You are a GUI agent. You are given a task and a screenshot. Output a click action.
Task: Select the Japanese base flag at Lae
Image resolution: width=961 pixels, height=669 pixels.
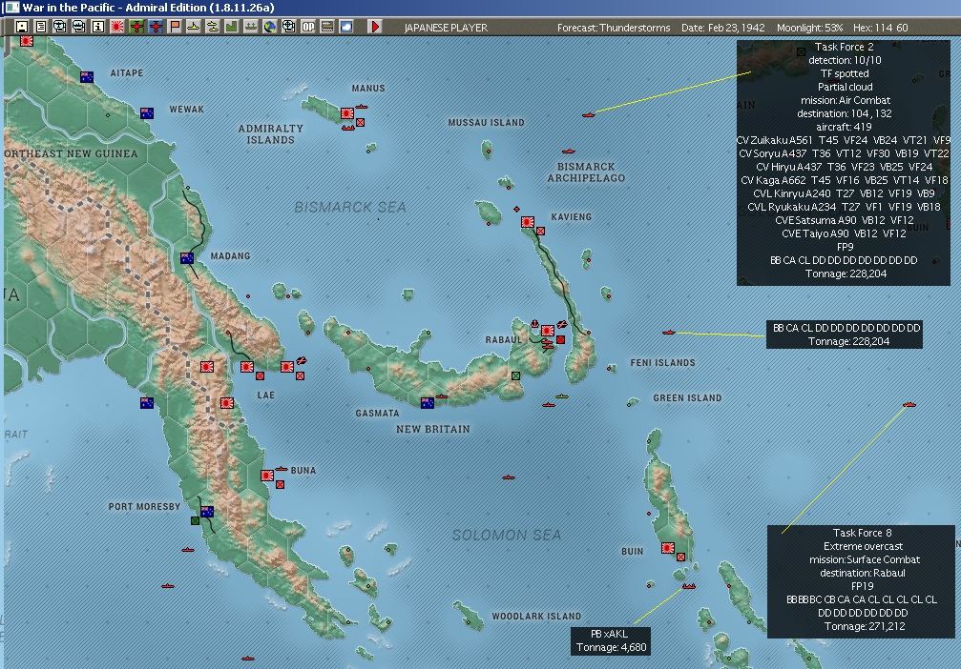pyautogui.click(x=247, y=367)
